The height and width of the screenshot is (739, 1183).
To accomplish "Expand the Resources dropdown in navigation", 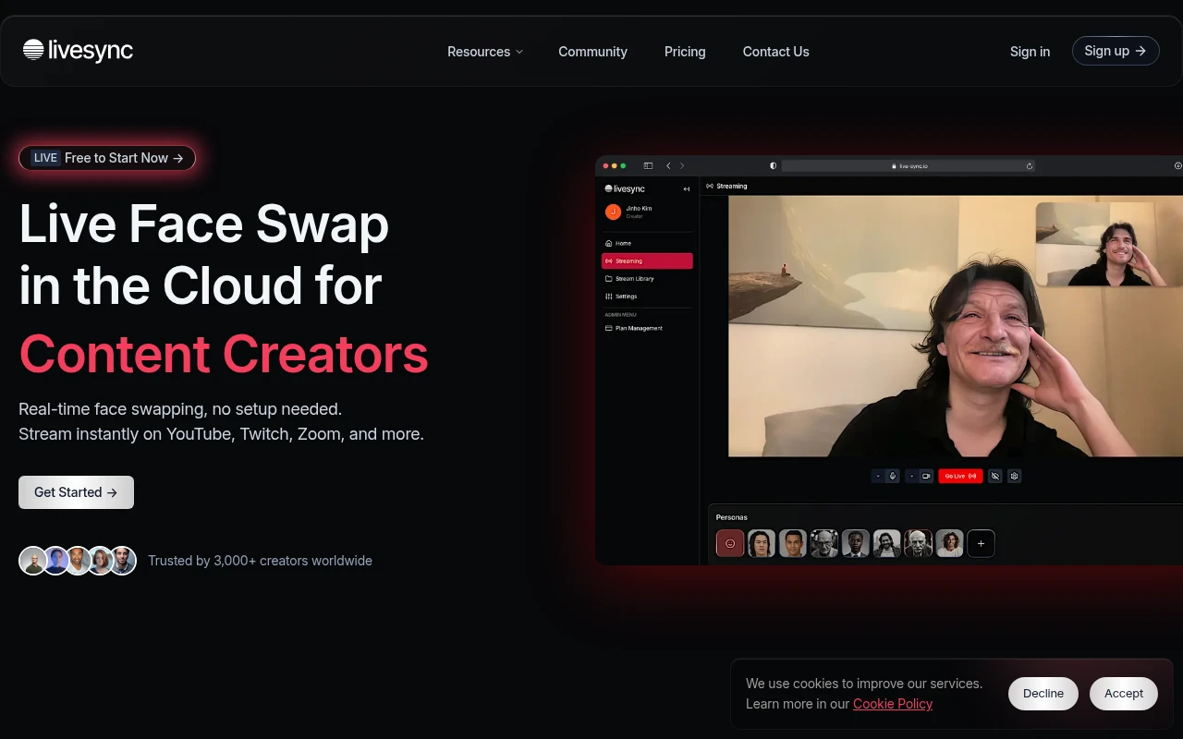I will pyautogui.click(x=484, y=52).
